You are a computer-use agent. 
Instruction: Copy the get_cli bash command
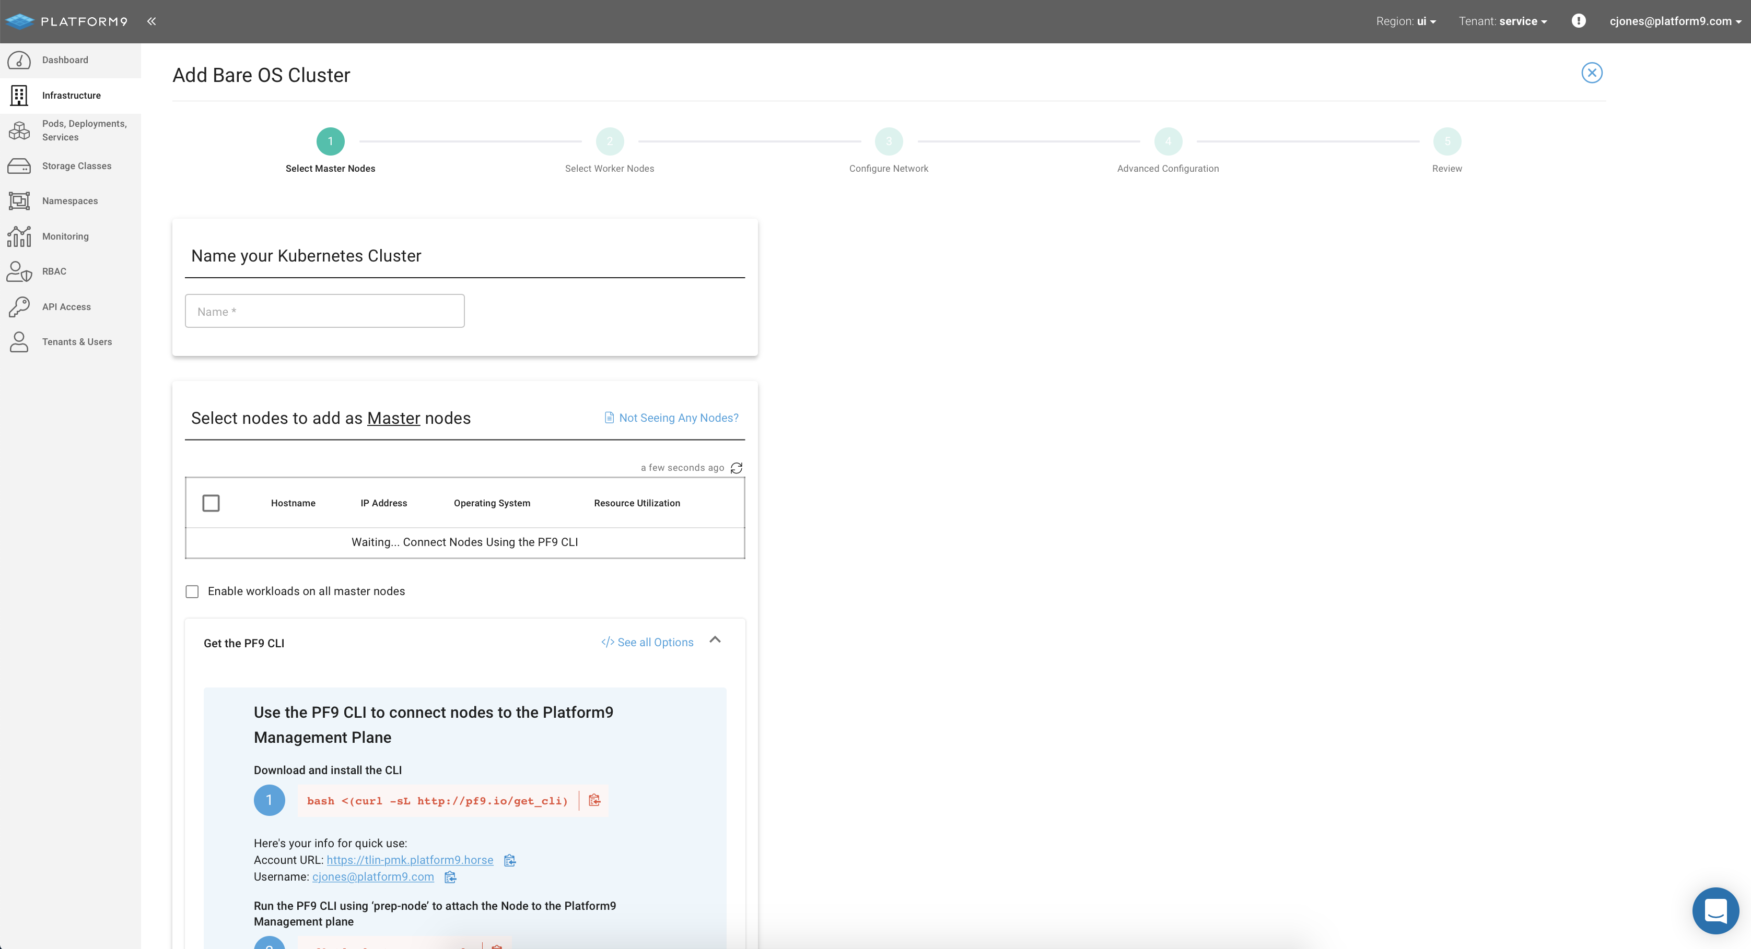pos(594,800)
